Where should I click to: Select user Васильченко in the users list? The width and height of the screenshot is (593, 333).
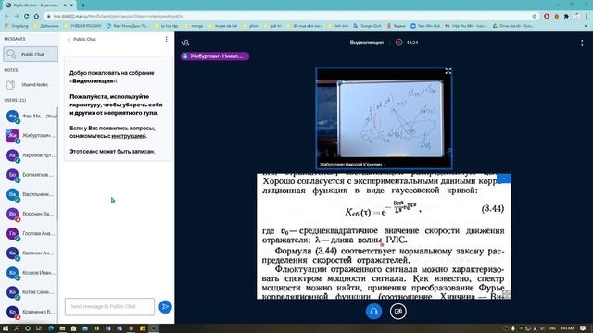click(31, 194)
